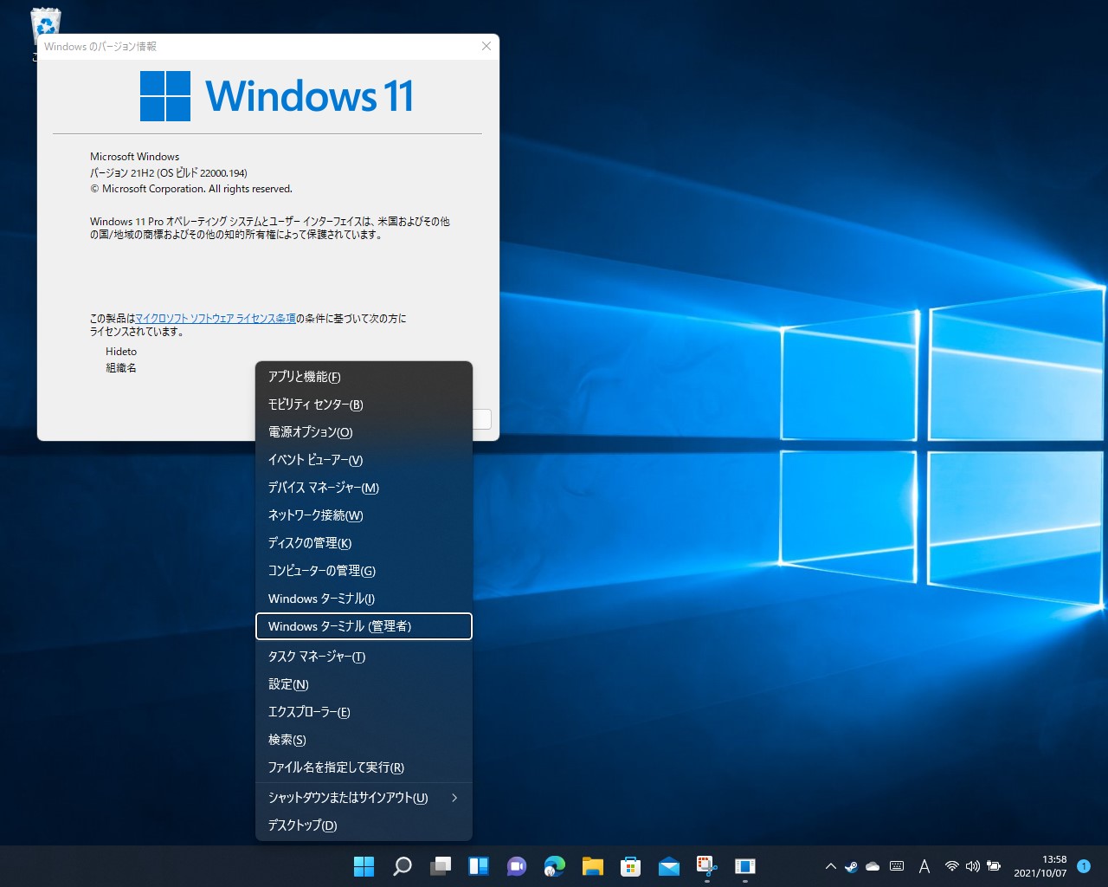Screen dimensions: 1108x887
Task: Open the Mail app
Action: tap(668, 865)
